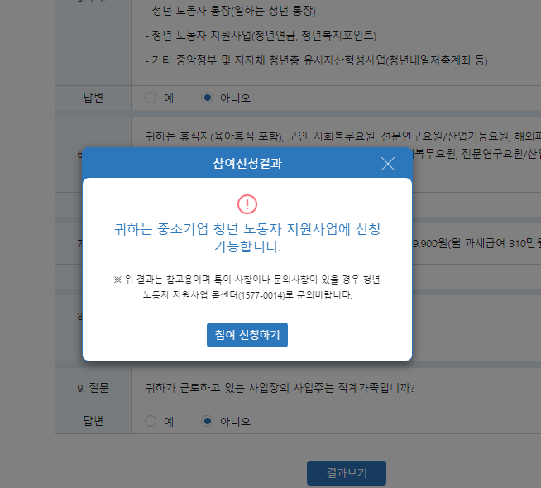Click the line 청년 노동자 통장(일하는 청년 통장)

(230, 11)
